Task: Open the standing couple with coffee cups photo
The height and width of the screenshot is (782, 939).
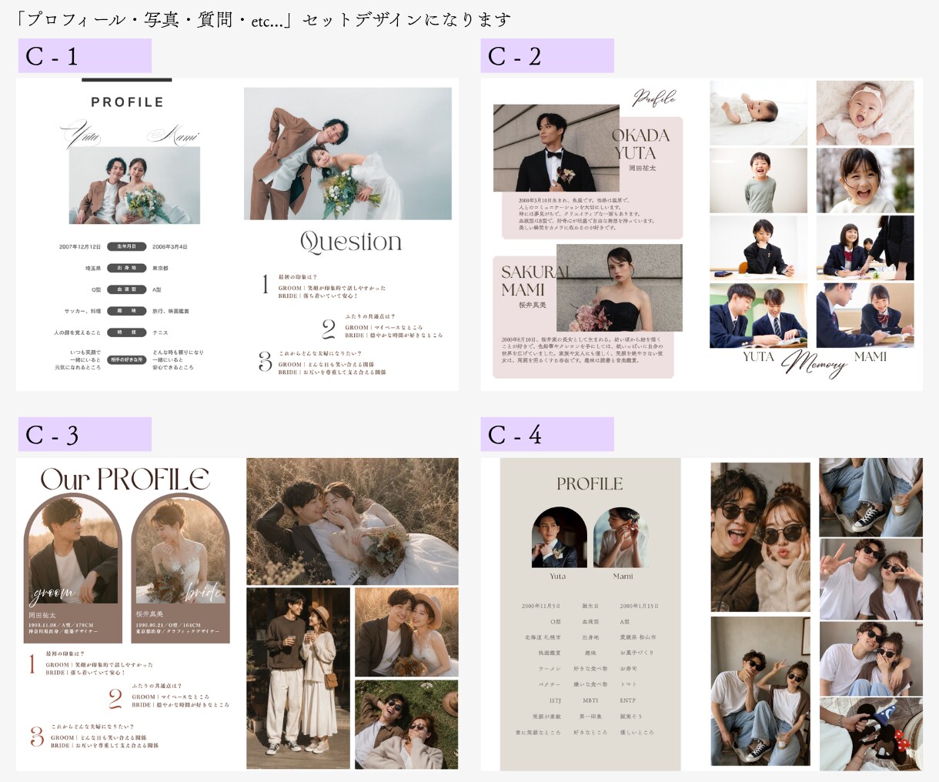Action: (298, 678)
